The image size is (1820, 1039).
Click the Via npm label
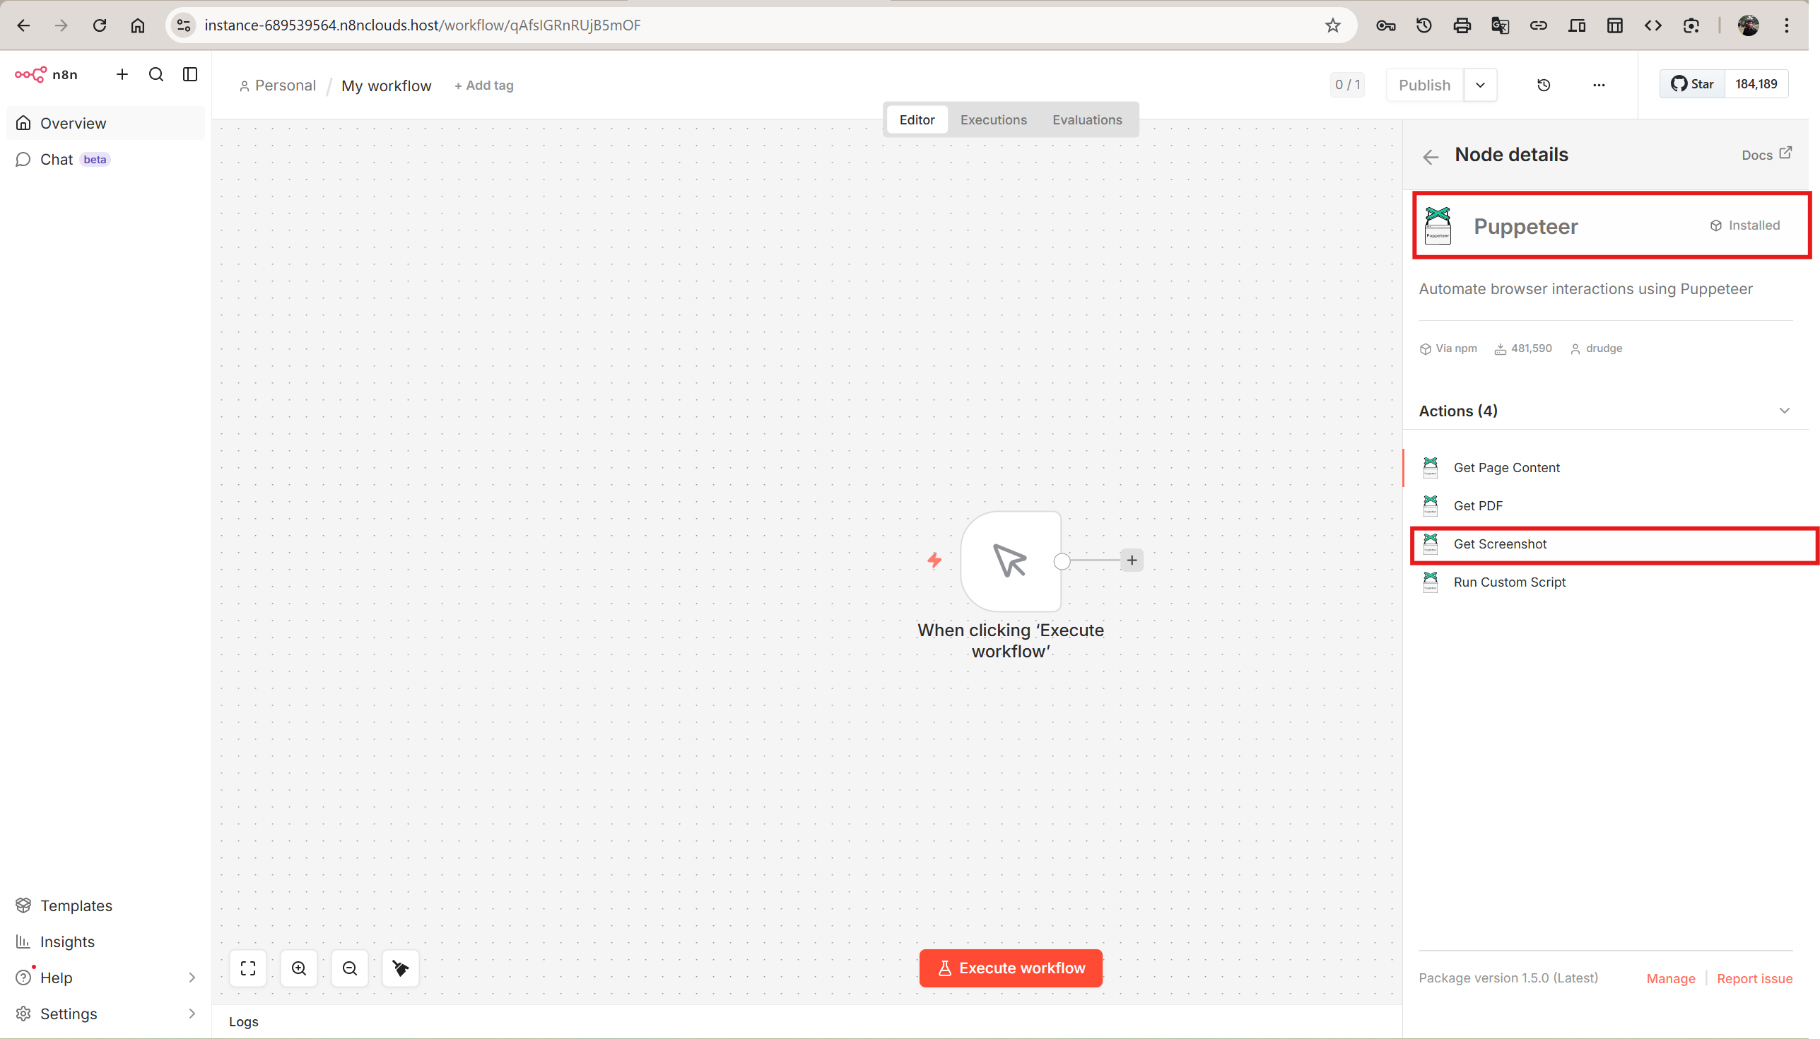(1448, 349)
